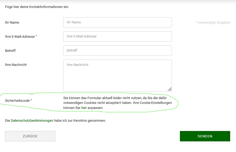Grab the resize handle of the message textarea

coord(170,89)
